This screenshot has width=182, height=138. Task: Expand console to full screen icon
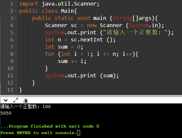click(16, 100)
